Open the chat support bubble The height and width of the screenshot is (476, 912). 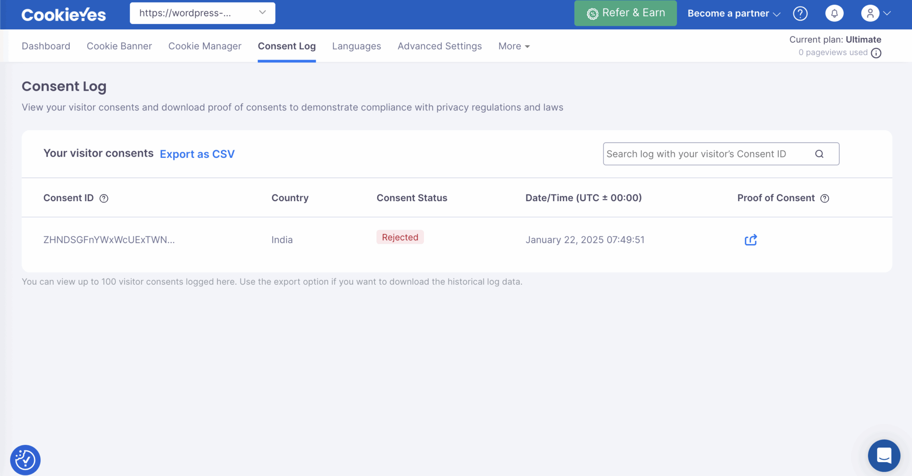point(884,456)
